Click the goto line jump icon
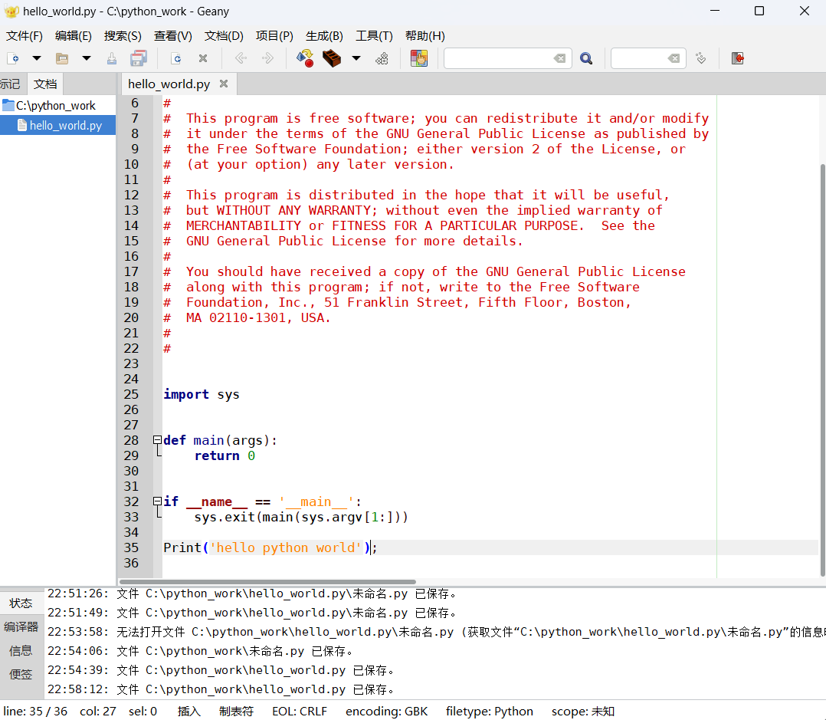Image resolution: width=826 pixels, height=720 pixels. (700, 58)
